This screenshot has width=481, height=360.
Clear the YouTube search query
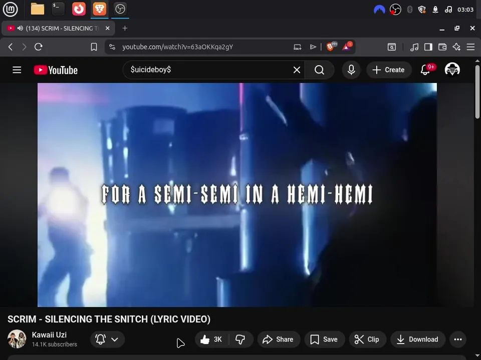pos(297,70)
